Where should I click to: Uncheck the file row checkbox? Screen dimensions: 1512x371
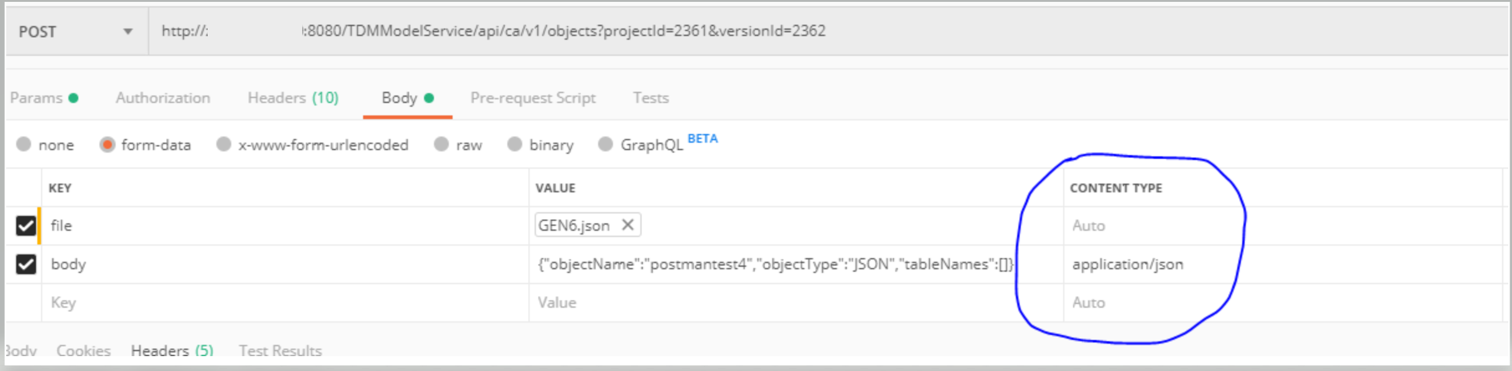[25, 225]
